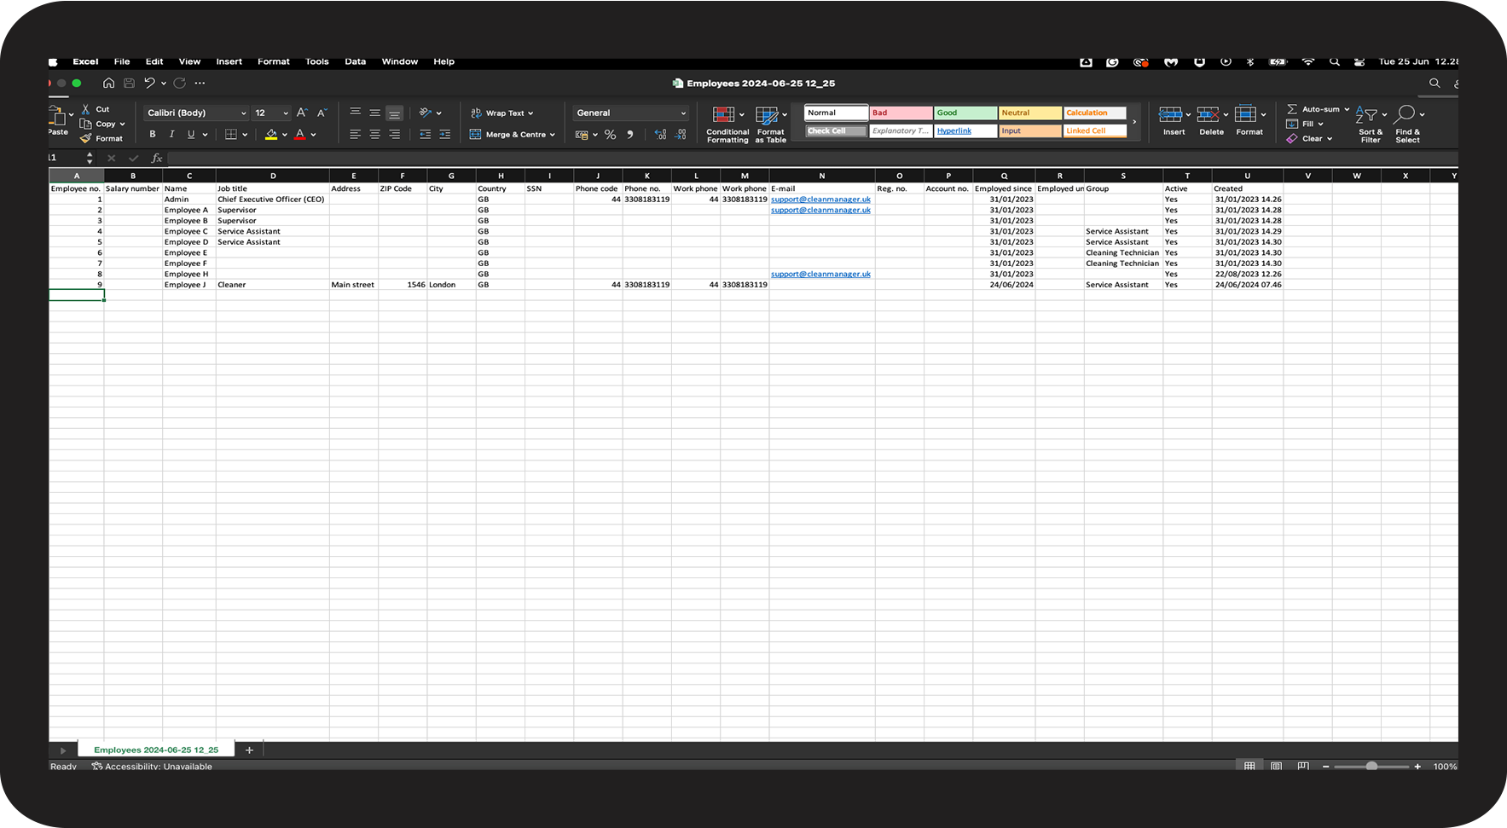This screenshot has width=1507, height=828.
Task: Open the Tools menu
Action: click(x=317, y=61)
